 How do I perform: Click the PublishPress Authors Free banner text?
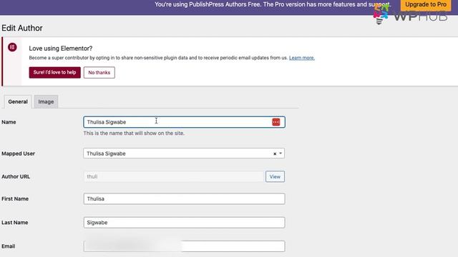coord(273,4)
